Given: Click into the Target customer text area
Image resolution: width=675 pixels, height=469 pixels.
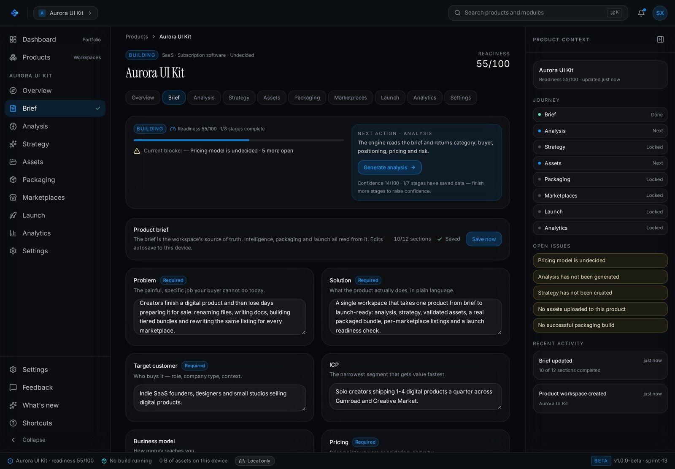Looking at the screenshot, I should [x=219, y=398].
